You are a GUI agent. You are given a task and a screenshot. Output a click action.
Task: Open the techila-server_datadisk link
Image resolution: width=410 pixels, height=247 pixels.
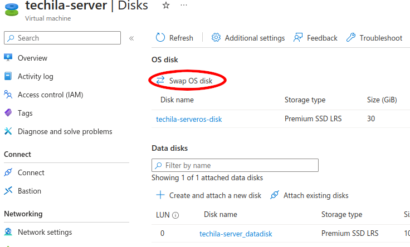[x=236, y=234]
